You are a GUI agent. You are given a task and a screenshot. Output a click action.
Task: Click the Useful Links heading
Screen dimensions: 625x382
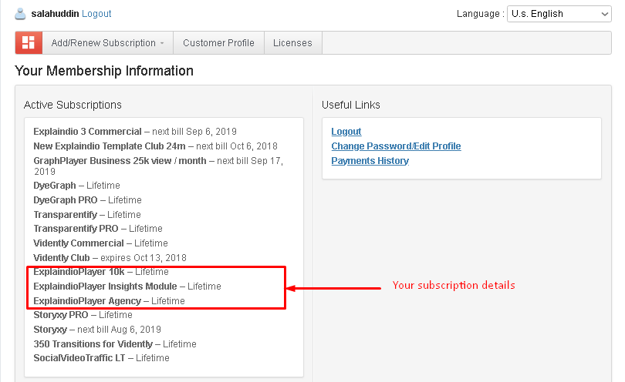point(351,105)
